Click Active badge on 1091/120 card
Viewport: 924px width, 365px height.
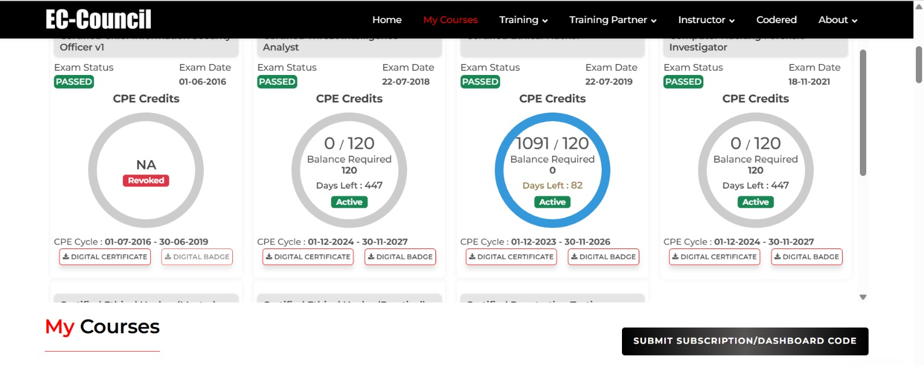pos(553,202)
